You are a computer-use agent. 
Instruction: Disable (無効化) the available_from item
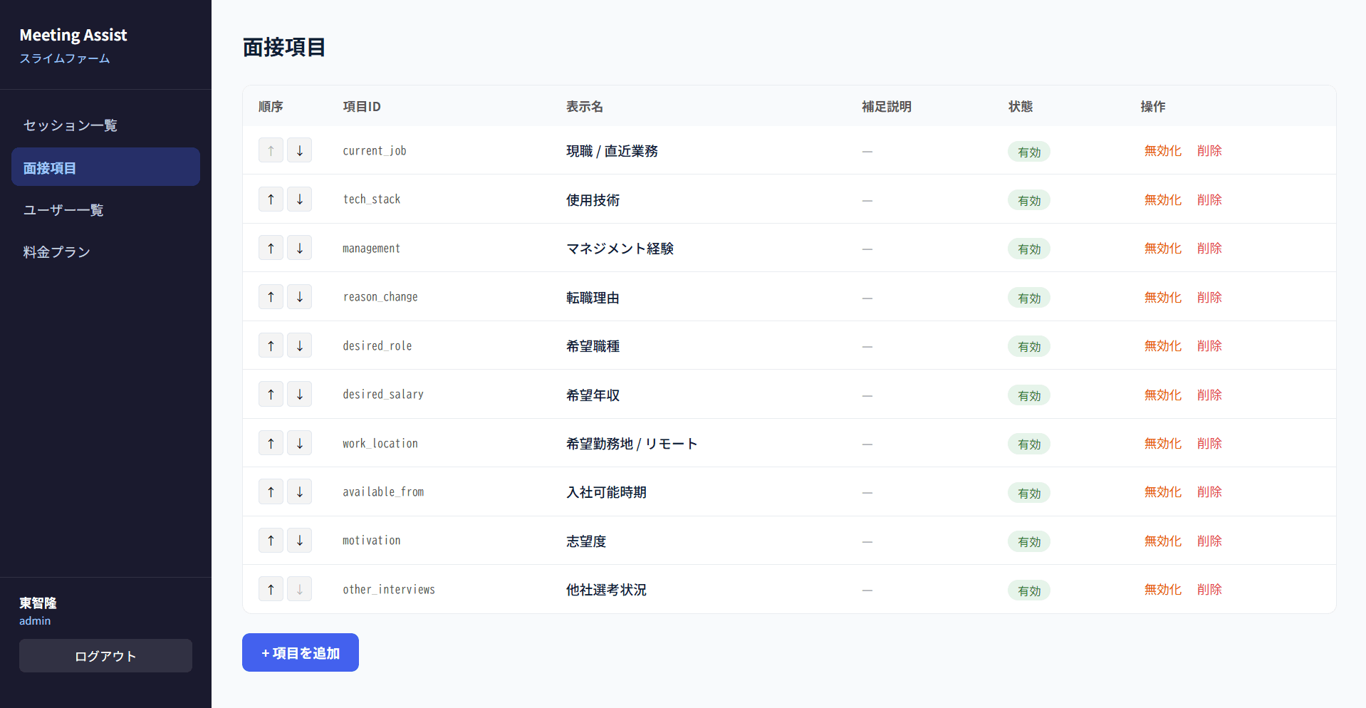pyautogui.click(x=1162, y=492)
